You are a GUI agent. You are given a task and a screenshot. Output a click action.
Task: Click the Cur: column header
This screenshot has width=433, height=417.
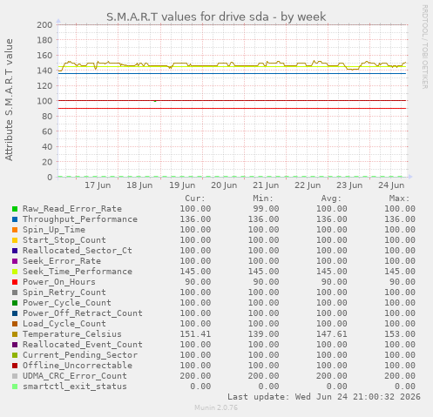point(195,198)
